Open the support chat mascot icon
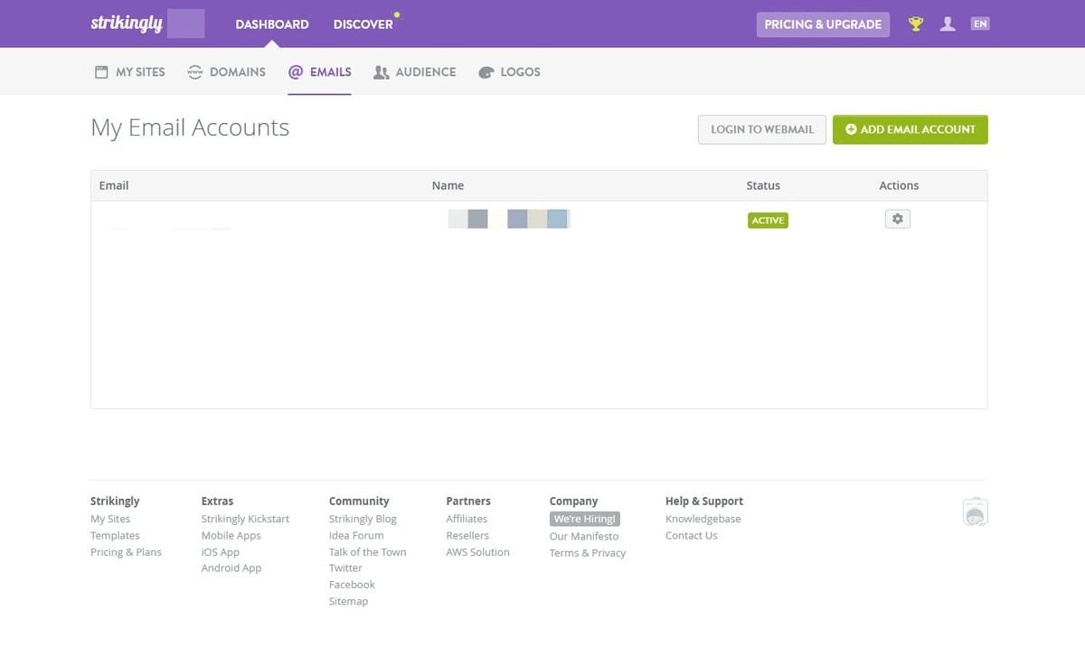Image resolution: width=1085 pixels, height=647 pixels. (x=976, y=511)
